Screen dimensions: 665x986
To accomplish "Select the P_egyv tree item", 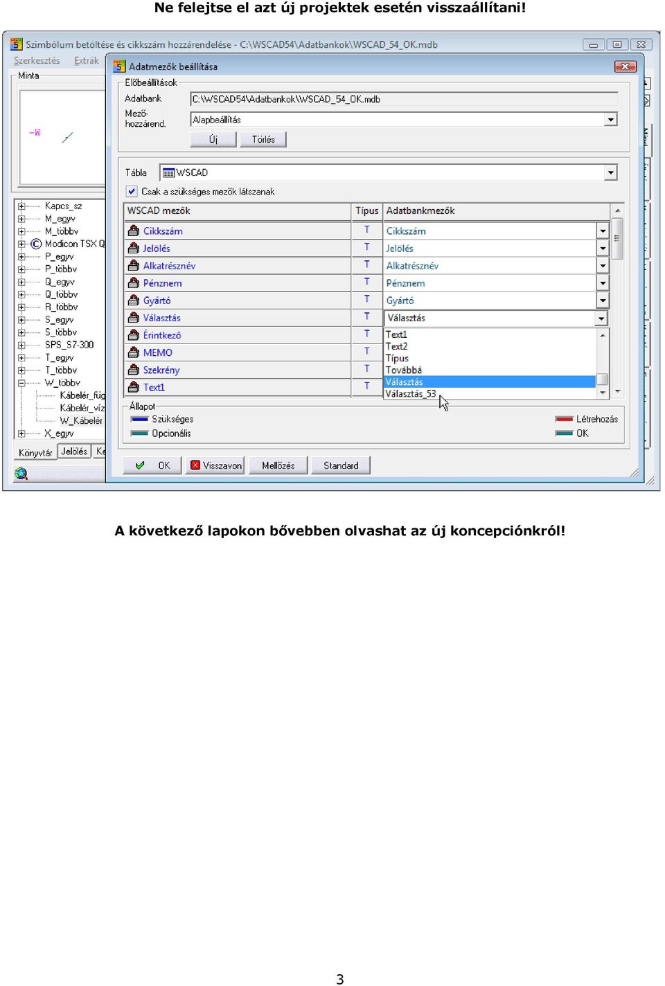I will 60,256.
